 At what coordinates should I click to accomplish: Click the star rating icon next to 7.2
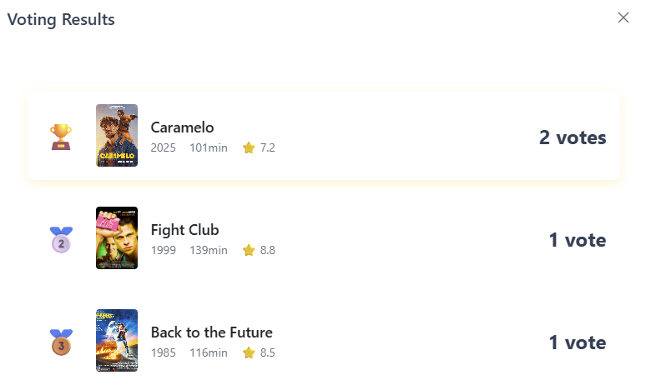249,148
